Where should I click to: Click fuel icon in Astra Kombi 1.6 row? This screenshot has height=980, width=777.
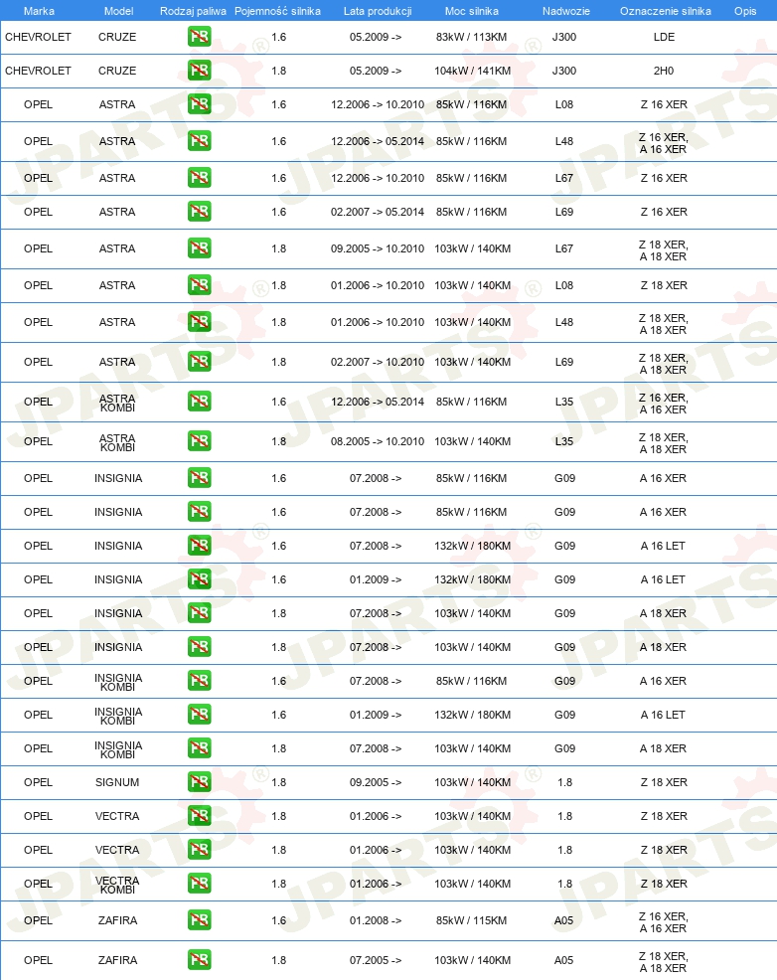tap(200, 402)
